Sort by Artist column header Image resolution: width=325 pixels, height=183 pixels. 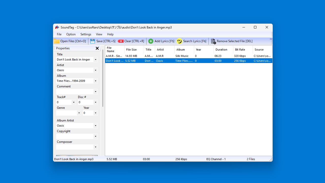tap(165, 50)
